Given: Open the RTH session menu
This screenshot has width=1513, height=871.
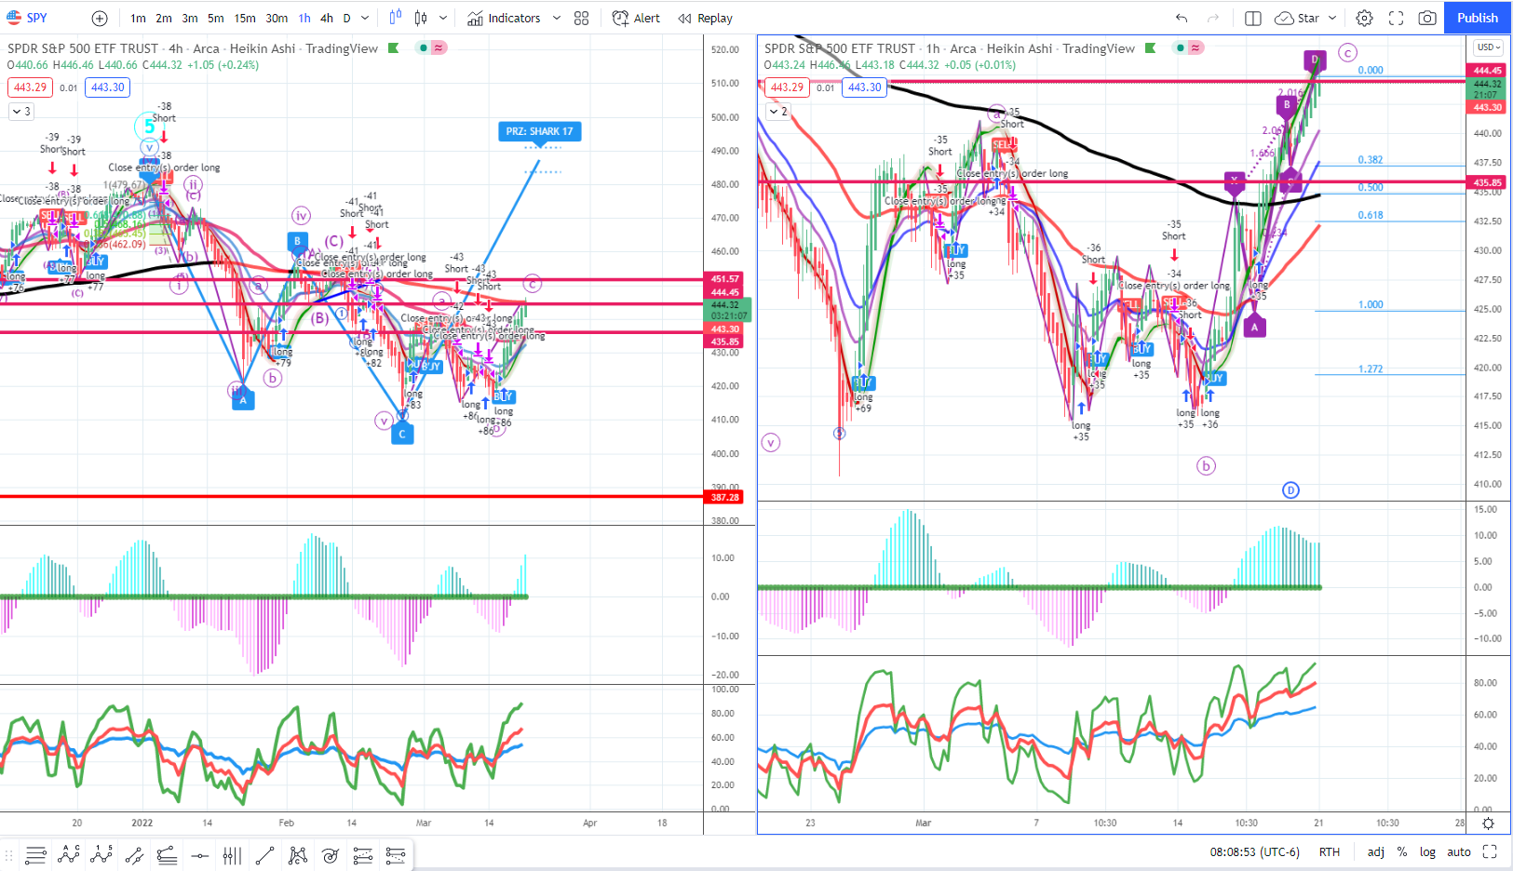Looking at the screenshot, I should tap(1330, 851).
